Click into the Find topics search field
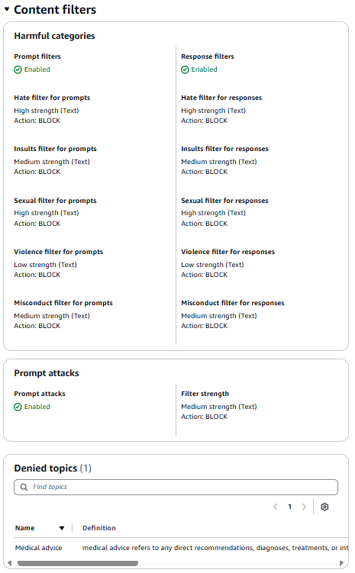Viewport: 355px width, 573px height. pyautogui.click(x=176, y=487)
